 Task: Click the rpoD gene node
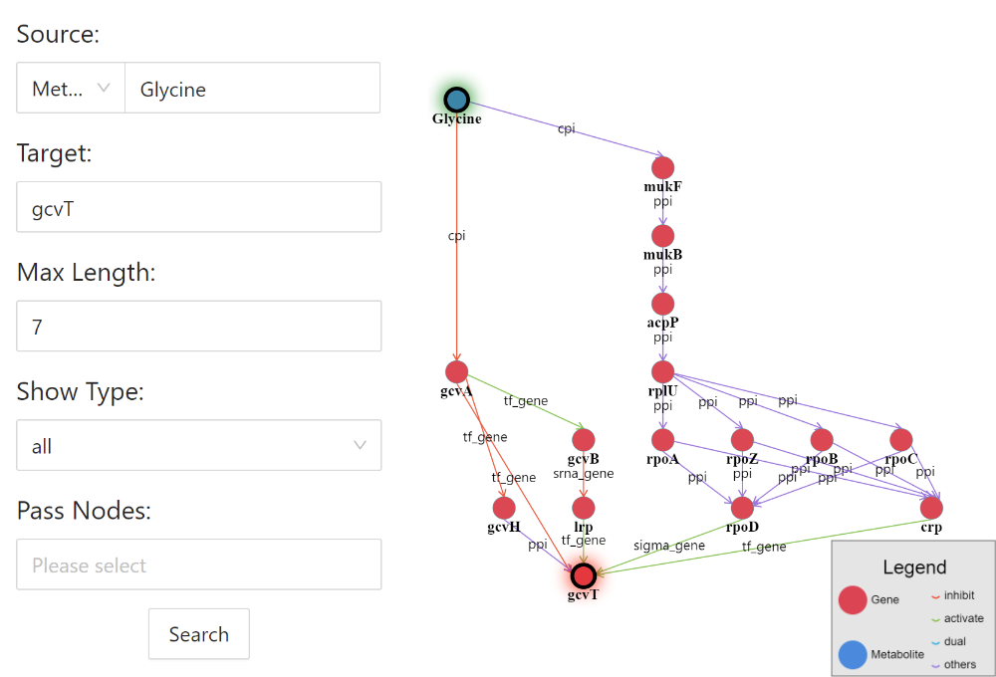pyautogui.click(x=743, y=508)
